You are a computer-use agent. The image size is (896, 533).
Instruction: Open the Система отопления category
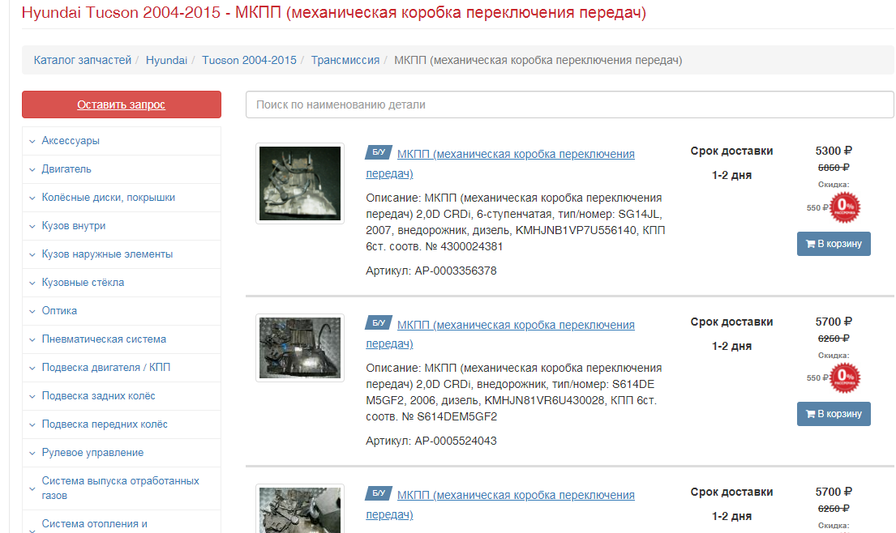tap(94, 524)
